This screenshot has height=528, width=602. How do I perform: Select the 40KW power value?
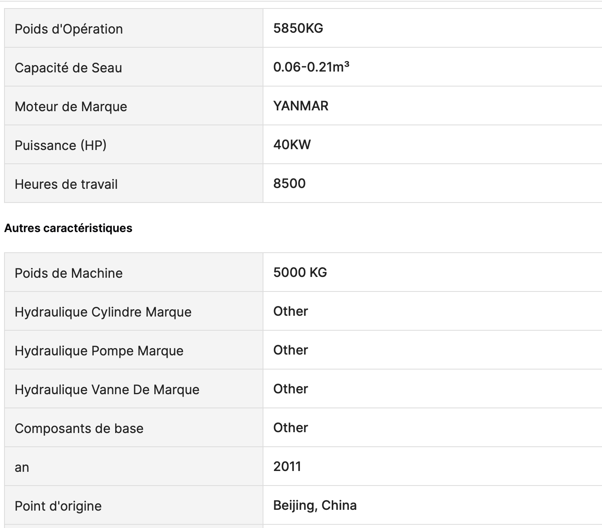tap(292, 145)
